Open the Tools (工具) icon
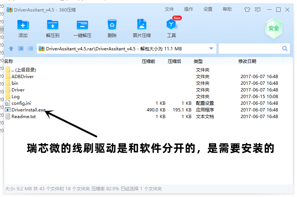Screen dimensions: 297x197 (171, 25)
